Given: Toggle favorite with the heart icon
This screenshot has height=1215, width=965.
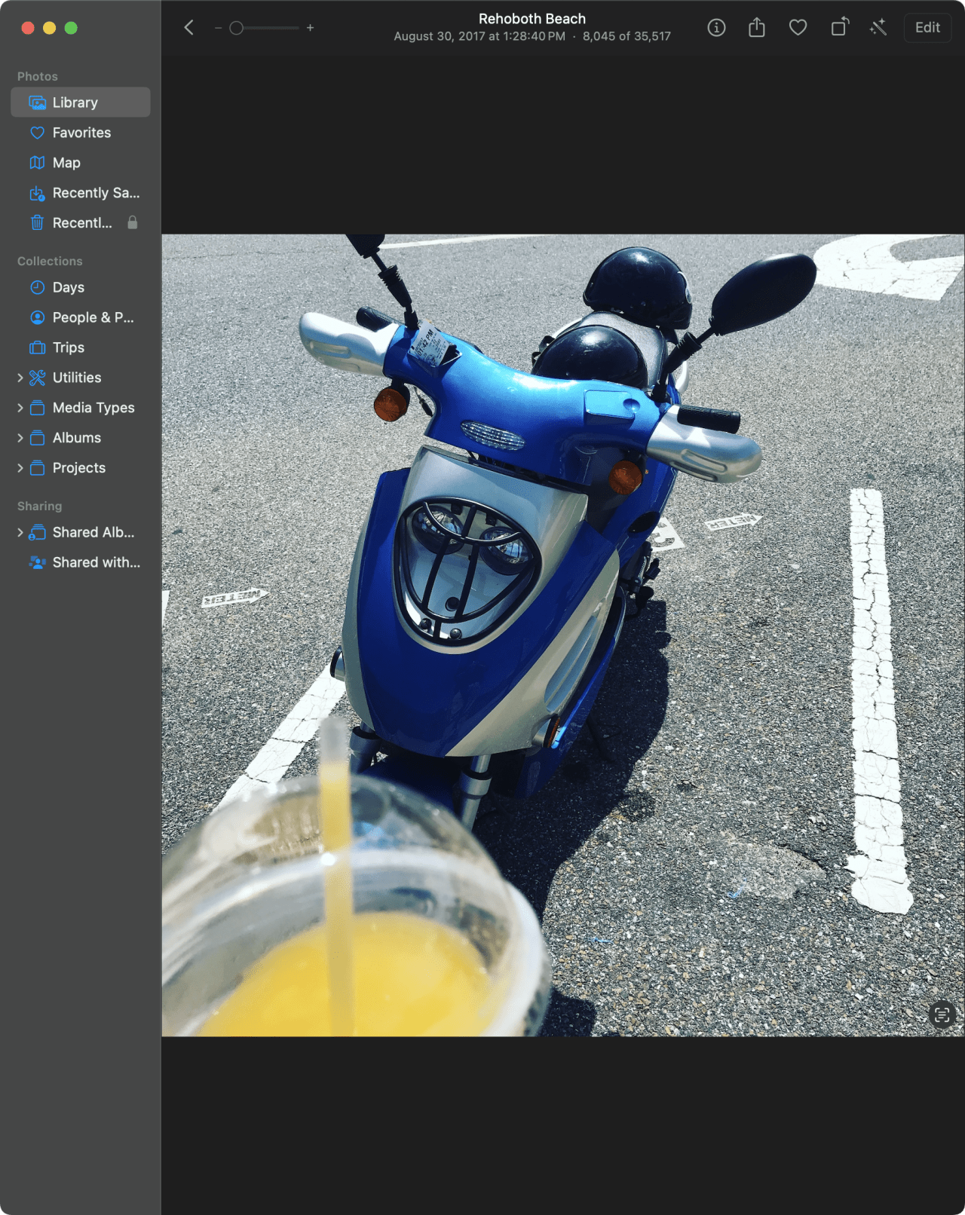Looking at the screenshot, I should (x=798, y=28).
